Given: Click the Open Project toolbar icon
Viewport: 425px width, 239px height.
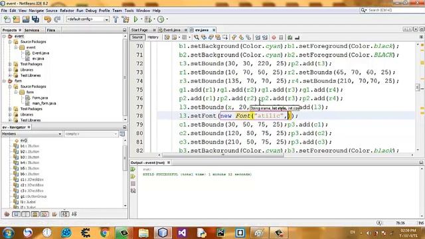Looking at the screenshot, I should pyautogui.click(x=26, y=19).
